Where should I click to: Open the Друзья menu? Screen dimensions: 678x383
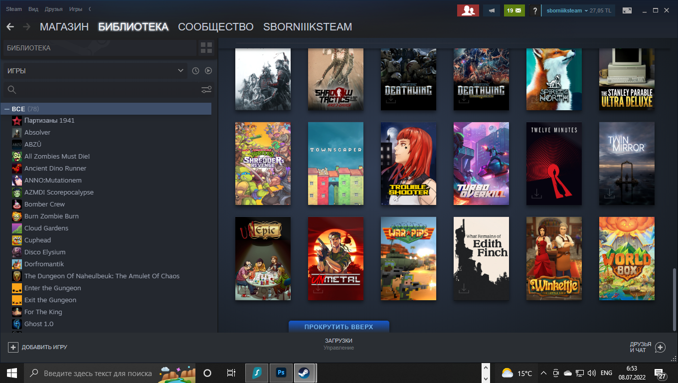53,9
